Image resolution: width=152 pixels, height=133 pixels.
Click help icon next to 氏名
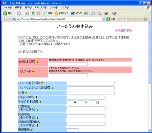[x=26, y=93]
